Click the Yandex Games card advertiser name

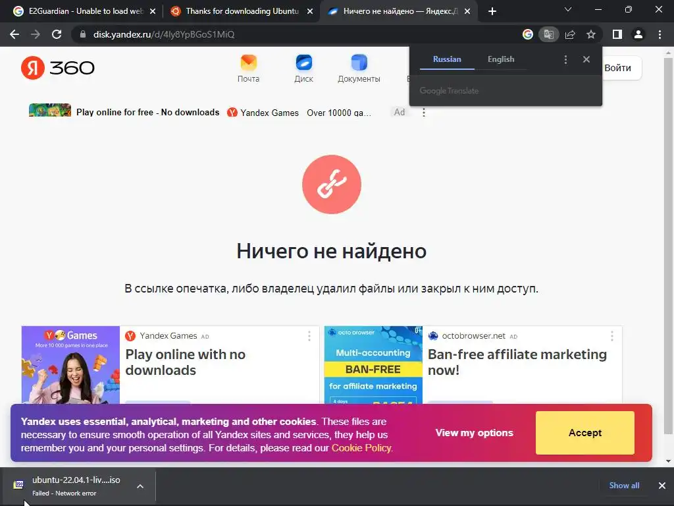pos(168,335)
